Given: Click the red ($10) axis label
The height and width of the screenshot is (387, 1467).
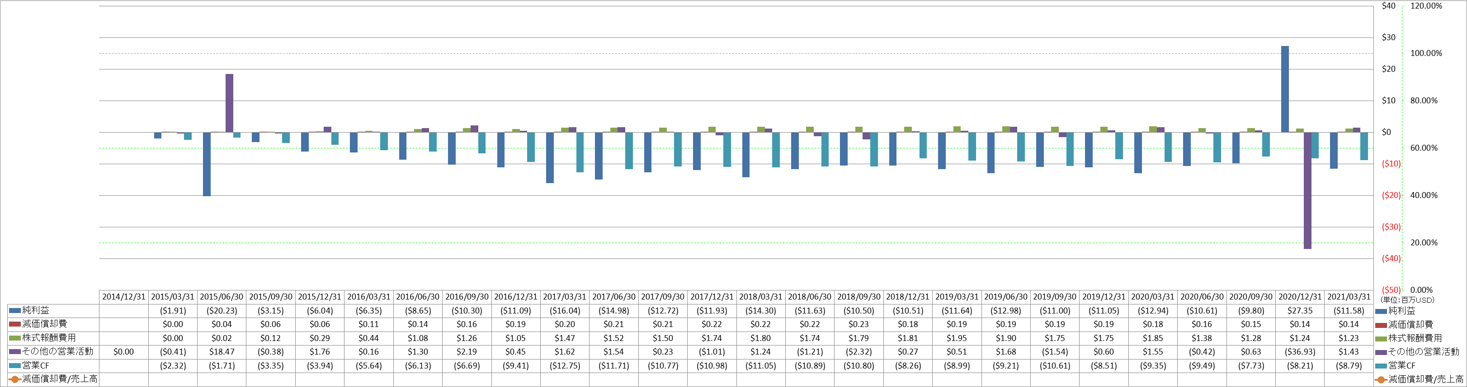Looking at the screenshot, I should 1391,164.
